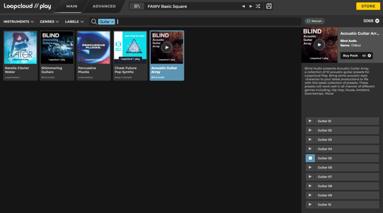383x213 pixels.
Task: Expand the Genres filter dropdown
Action: (x=49, y=21)
